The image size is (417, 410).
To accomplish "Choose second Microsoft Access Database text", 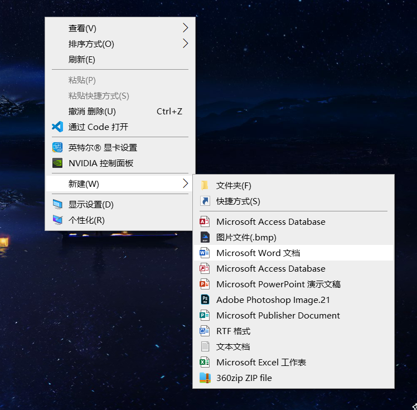I will point(271,268).
